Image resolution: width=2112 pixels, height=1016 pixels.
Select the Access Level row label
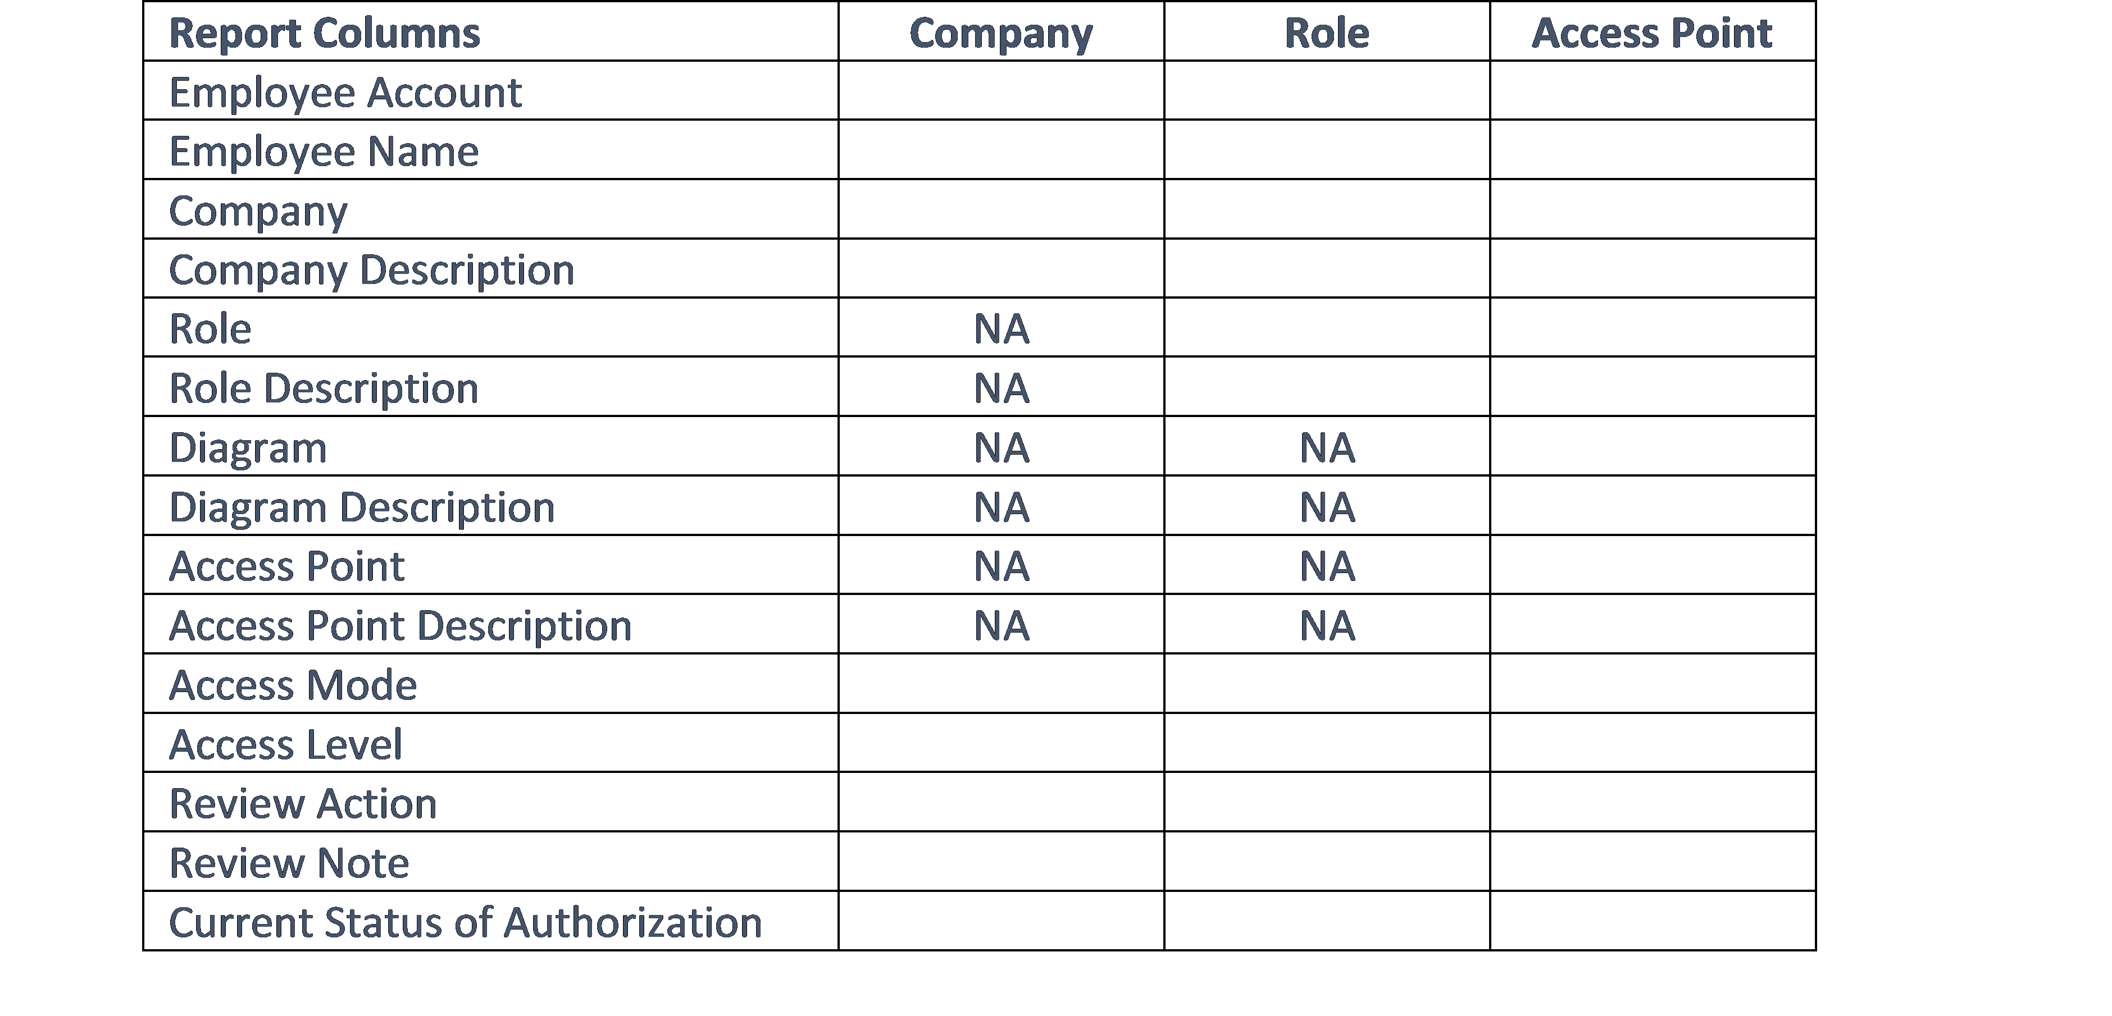285,745
